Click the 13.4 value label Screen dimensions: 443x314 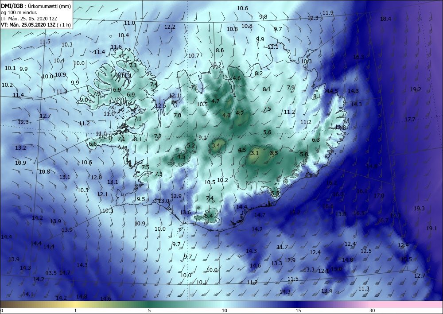click(x=326, y=291)
